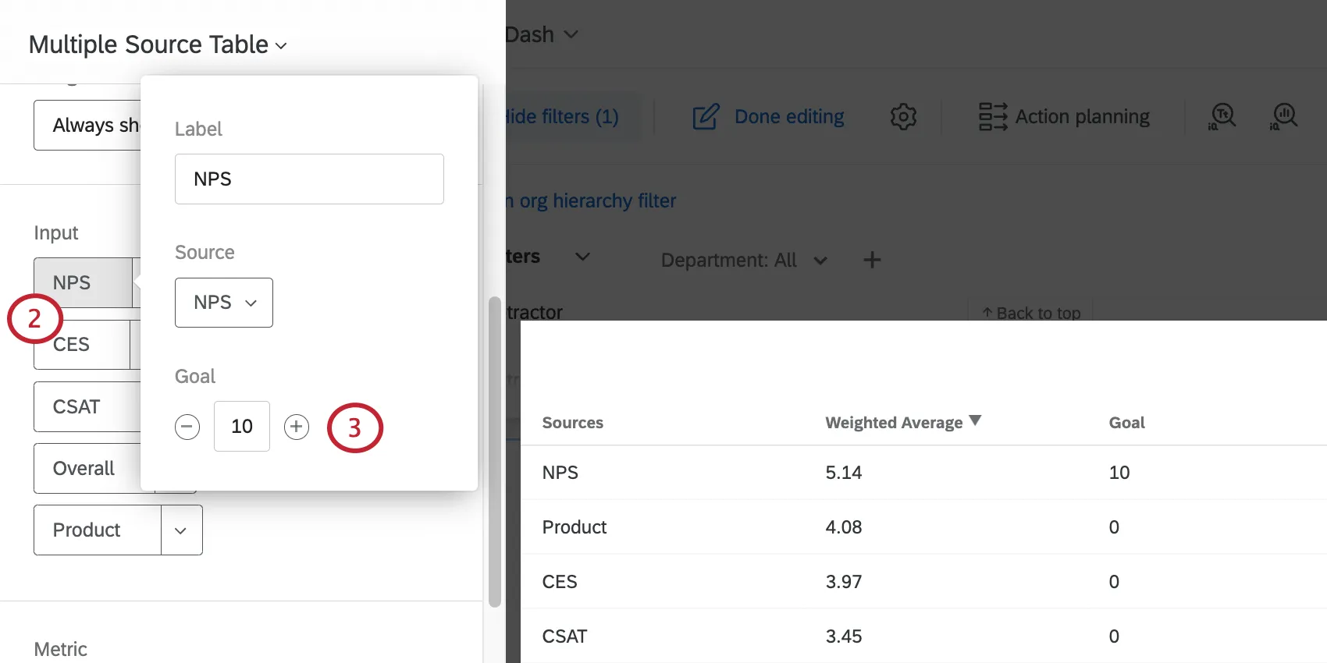The width and height of the screenshot is (1327, 663).
Task: Increase the Goal value with plus button
Action: (x=297, y=427)
